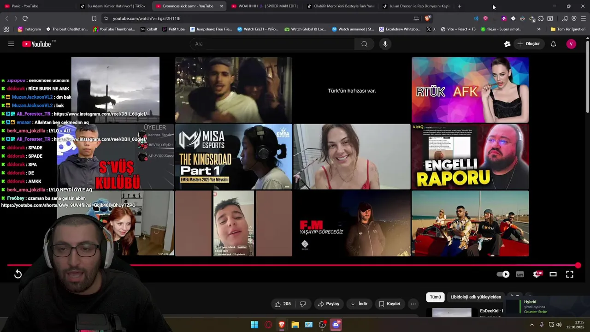Click the YouTube search input field

272,44
